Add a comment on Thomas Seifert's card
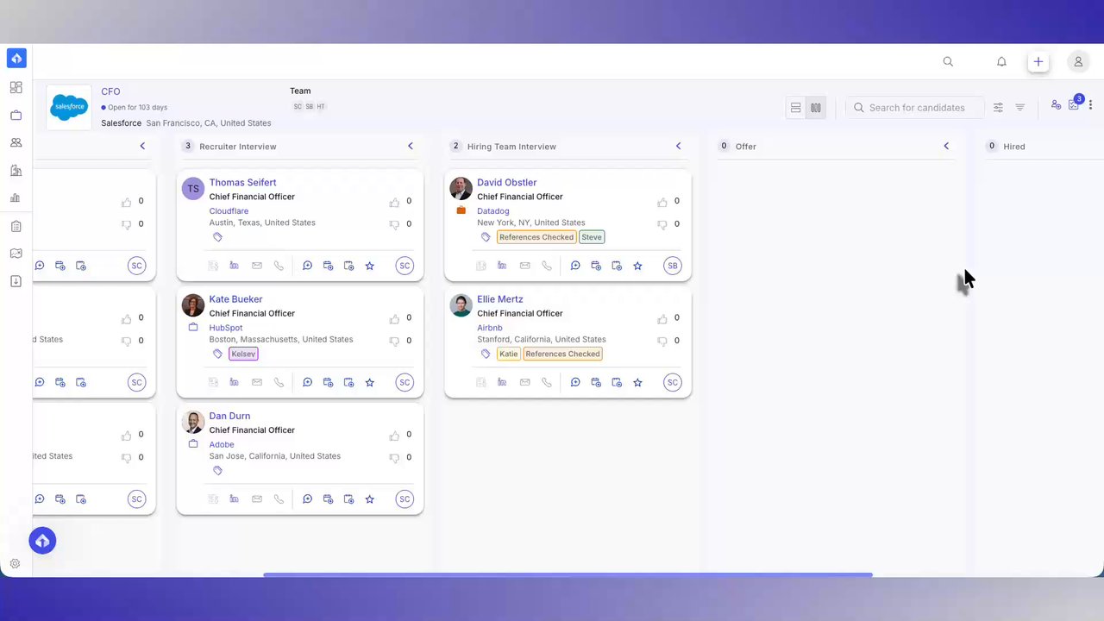 307,266
